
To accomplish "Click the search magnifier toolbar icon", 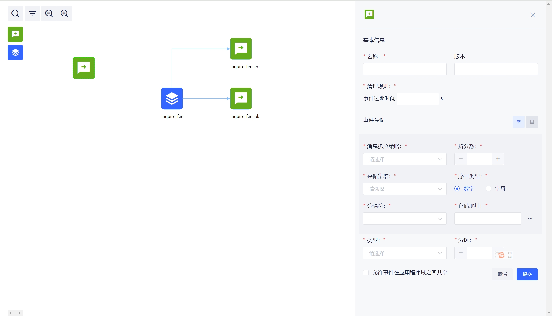I will click(x=15, y=14).
